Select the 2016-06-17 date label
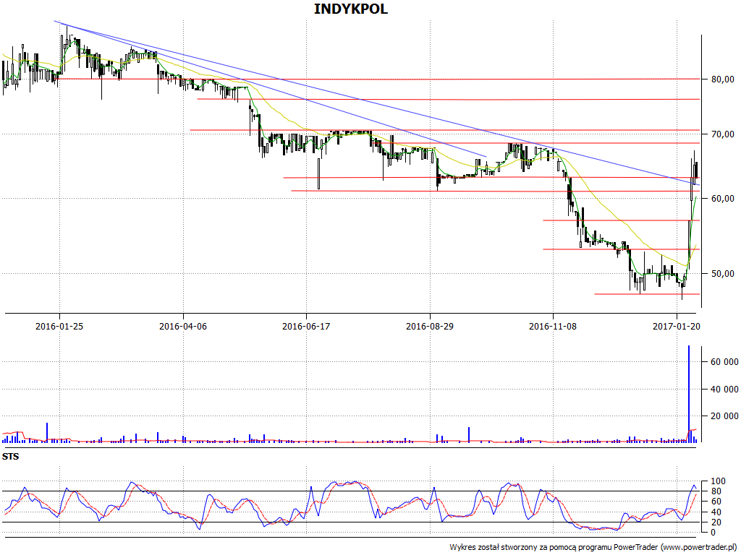Screen dimensions: 741x555 (x=306, y=326)
